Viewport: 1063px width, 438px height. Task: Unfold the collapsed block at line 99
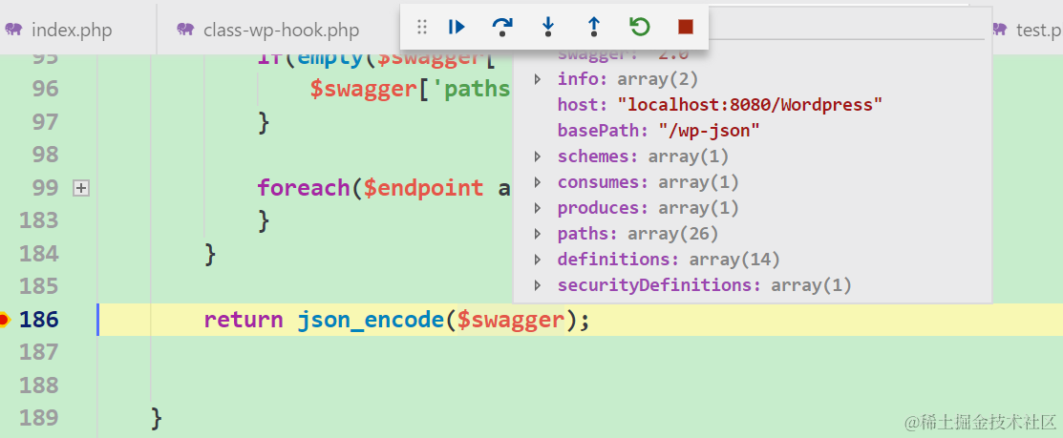tap(80, 188)
